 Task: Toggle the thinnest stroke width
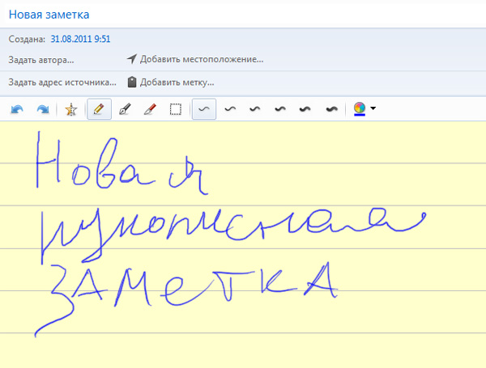click(204, 109)
